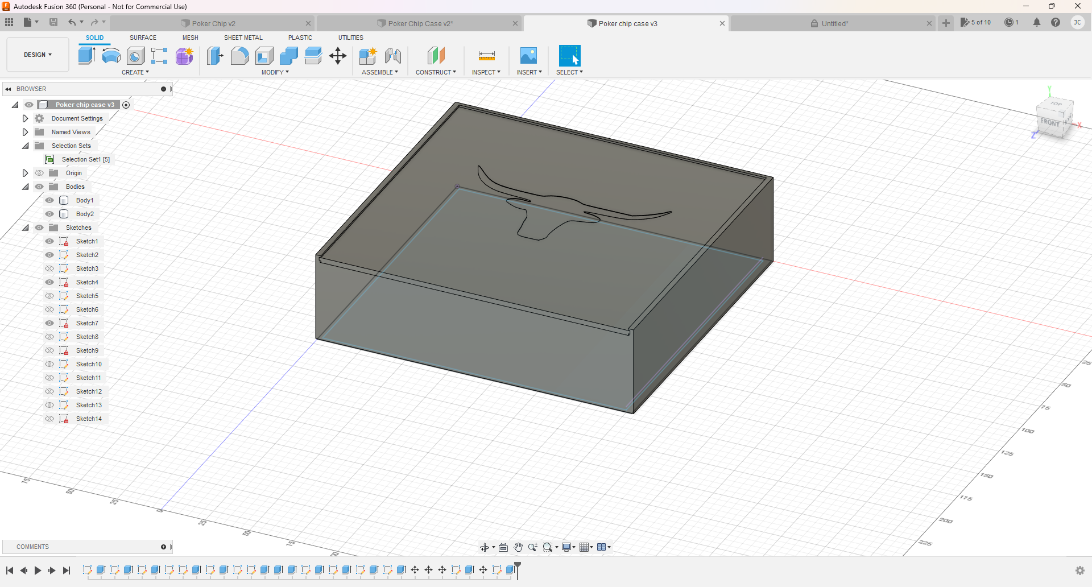1092x587 pixels.
Task: Open the Create Form purple icon
Action: (184, 56)
